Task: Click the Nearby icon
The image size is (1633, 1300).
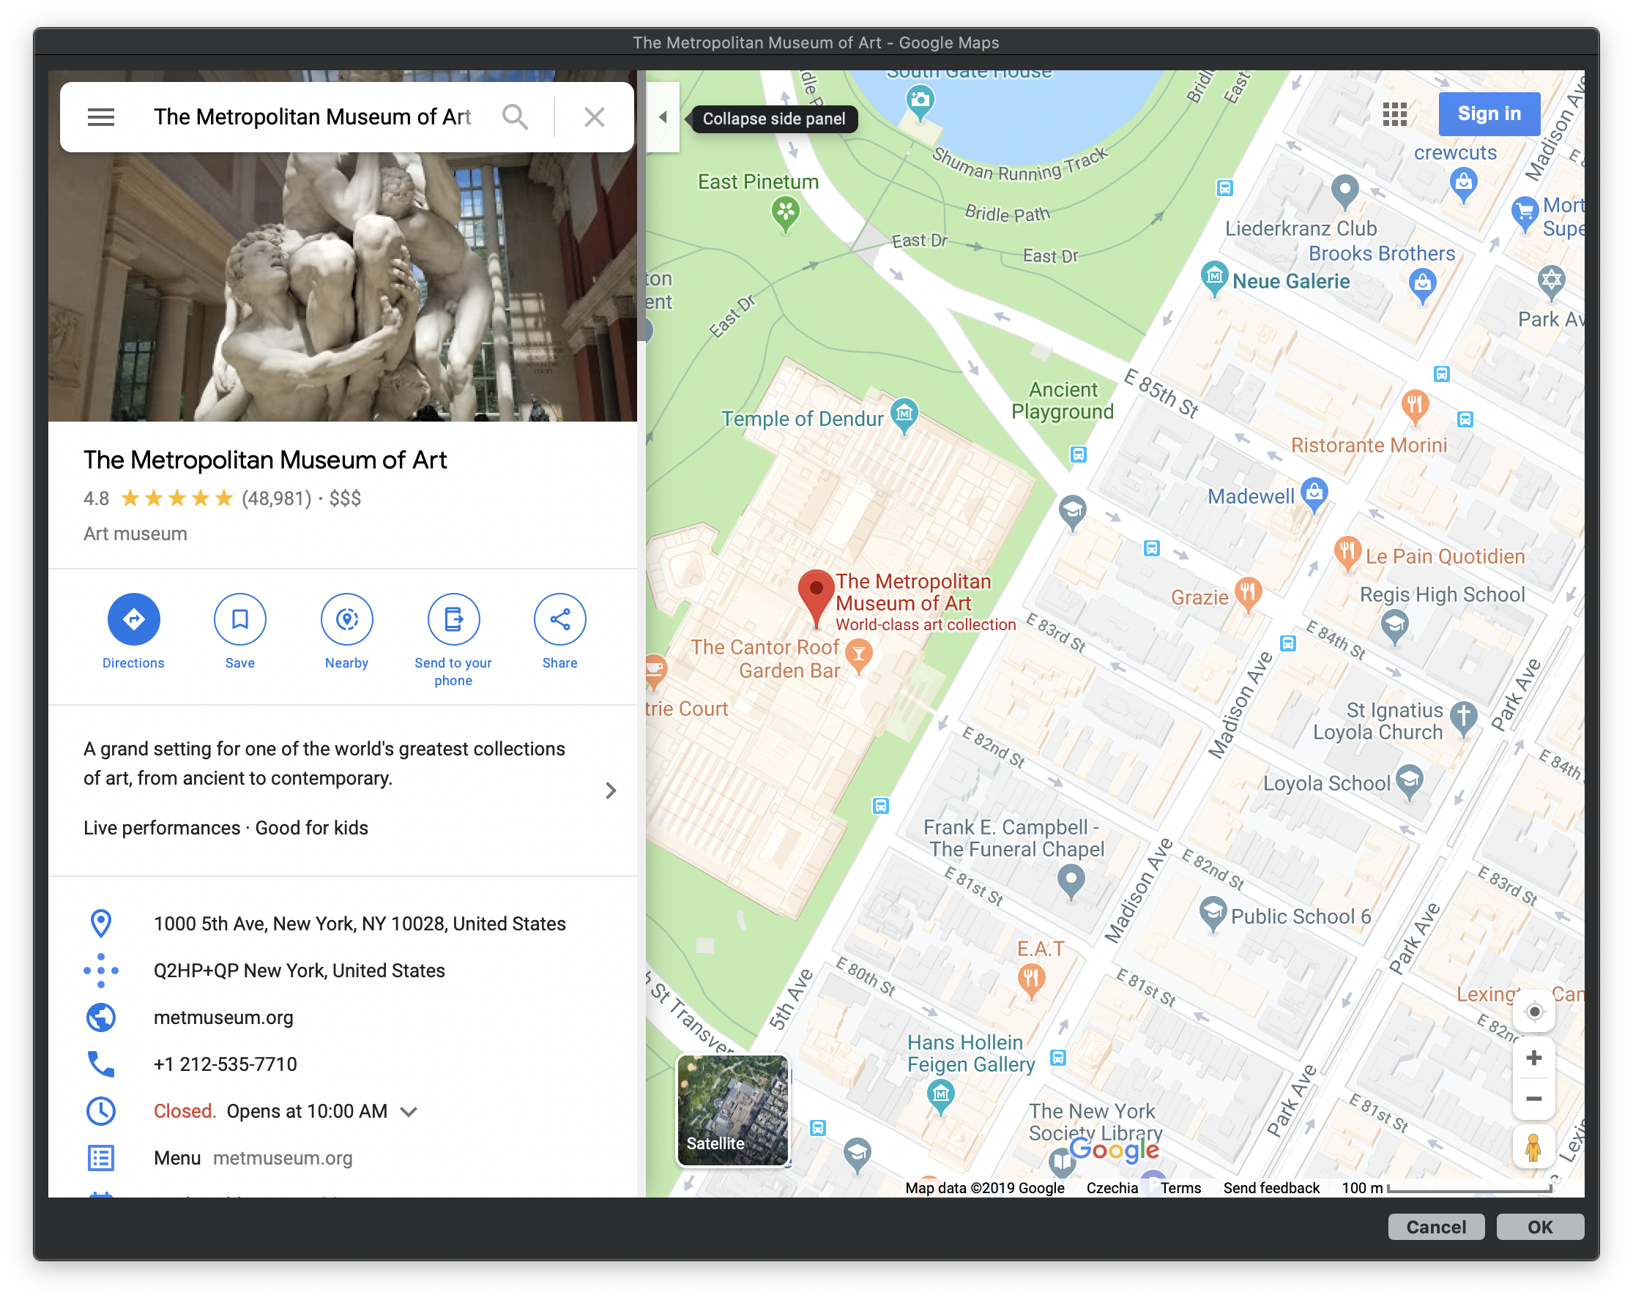Action: point(346,619)
